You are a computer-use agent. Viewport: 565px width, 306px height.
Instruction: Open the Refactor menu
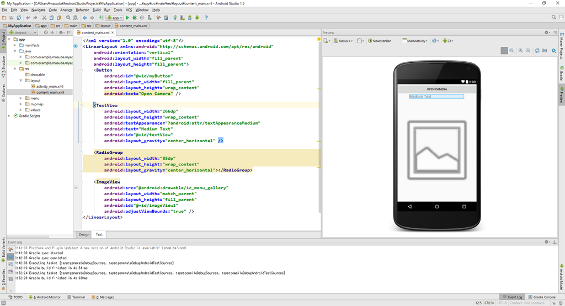82,10
